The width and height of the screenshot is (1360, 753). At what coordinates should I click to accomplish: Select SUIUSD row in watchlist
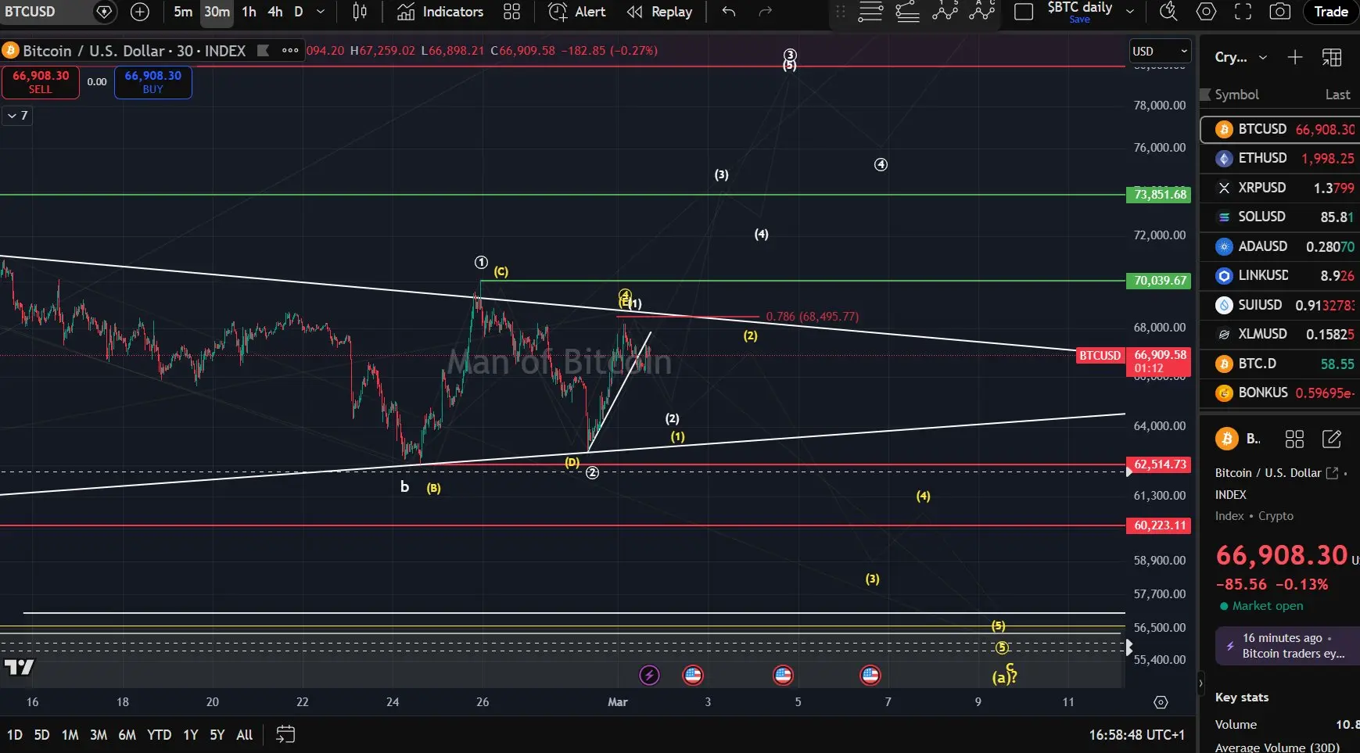tap(1280, 305)
